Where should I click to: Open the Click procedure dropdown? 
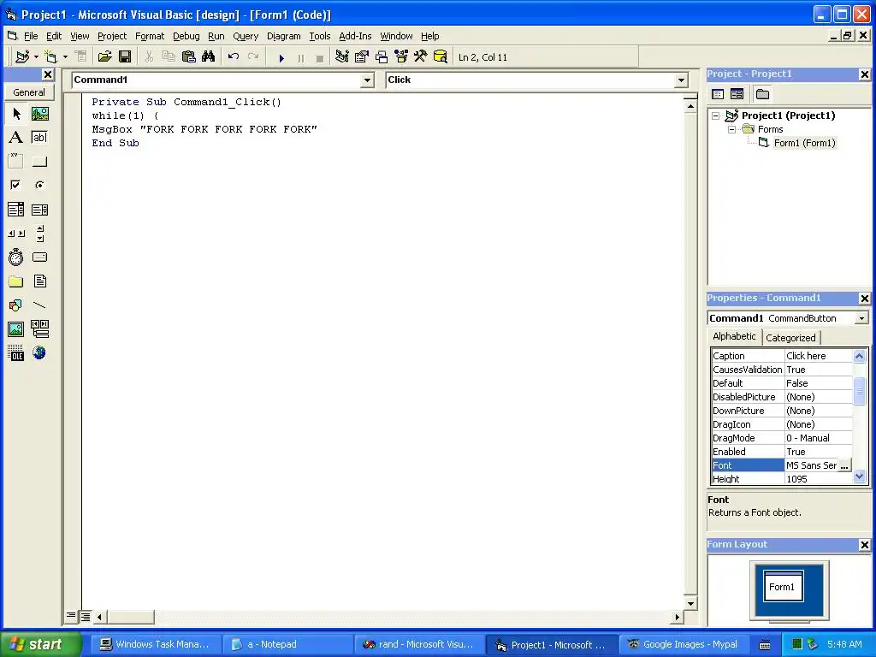pos(681,80)
